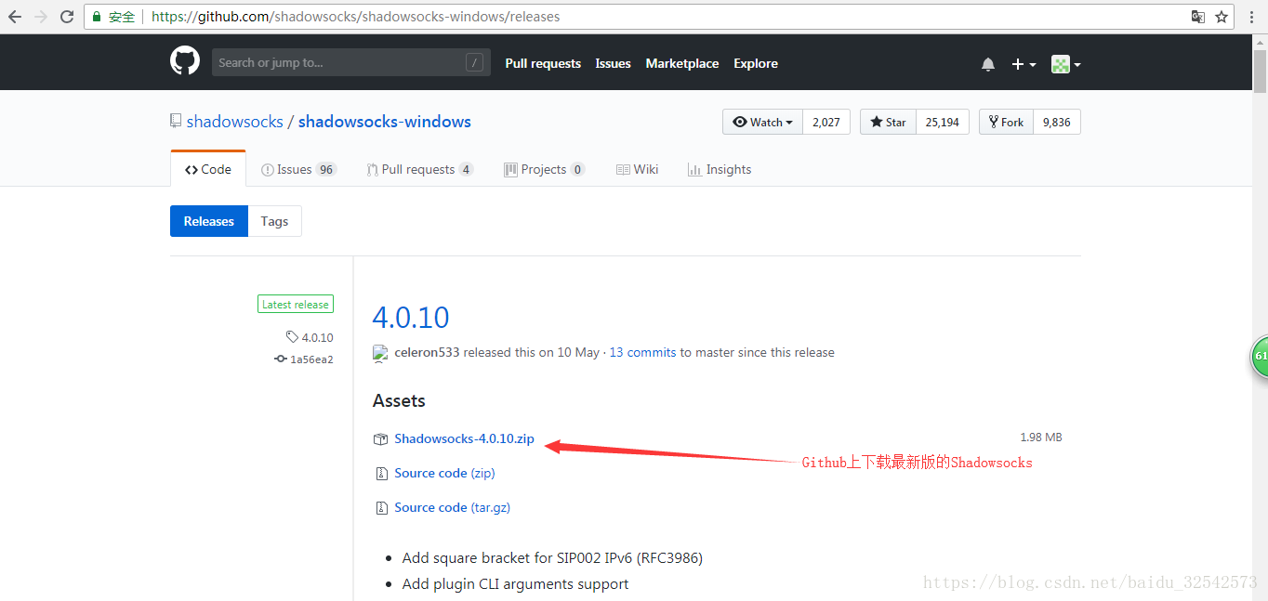
Task: Open Pull requests in the top navigation
Action: (x=543, y=63)
